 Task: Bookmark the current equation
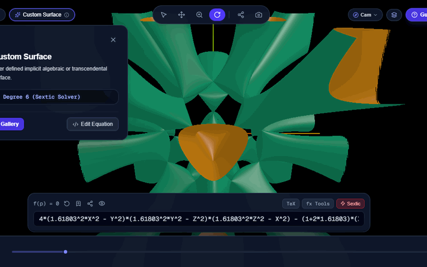pos(78,204)
